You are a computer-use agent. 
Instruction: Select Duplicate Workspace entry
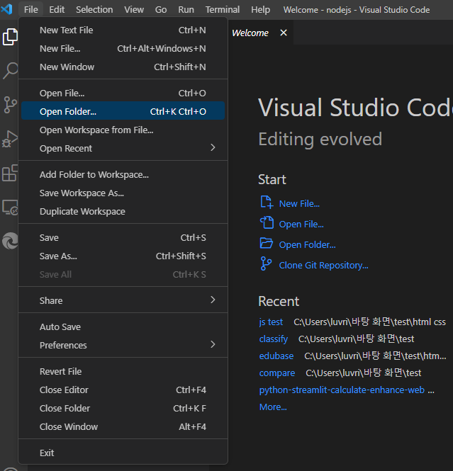[123, 212]
